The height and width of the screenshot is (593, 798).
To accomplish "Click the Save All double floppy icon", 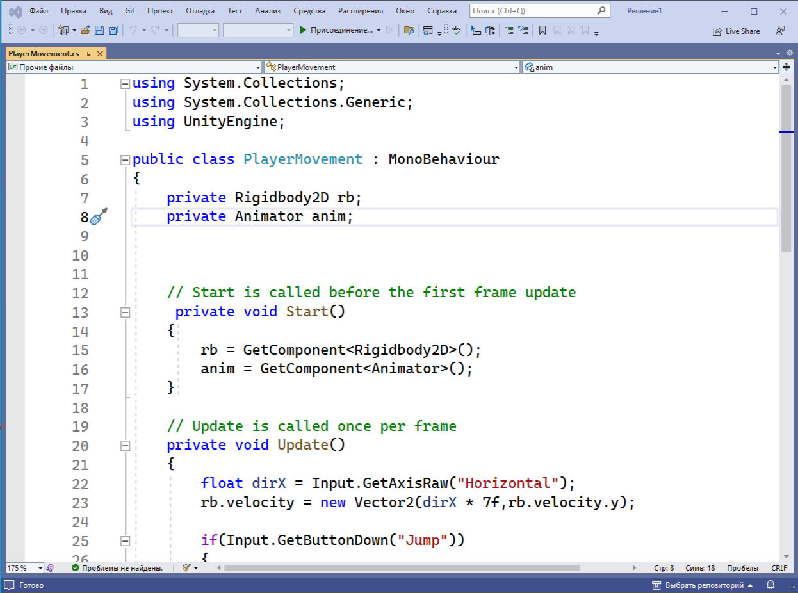I will tap(113, 30).
